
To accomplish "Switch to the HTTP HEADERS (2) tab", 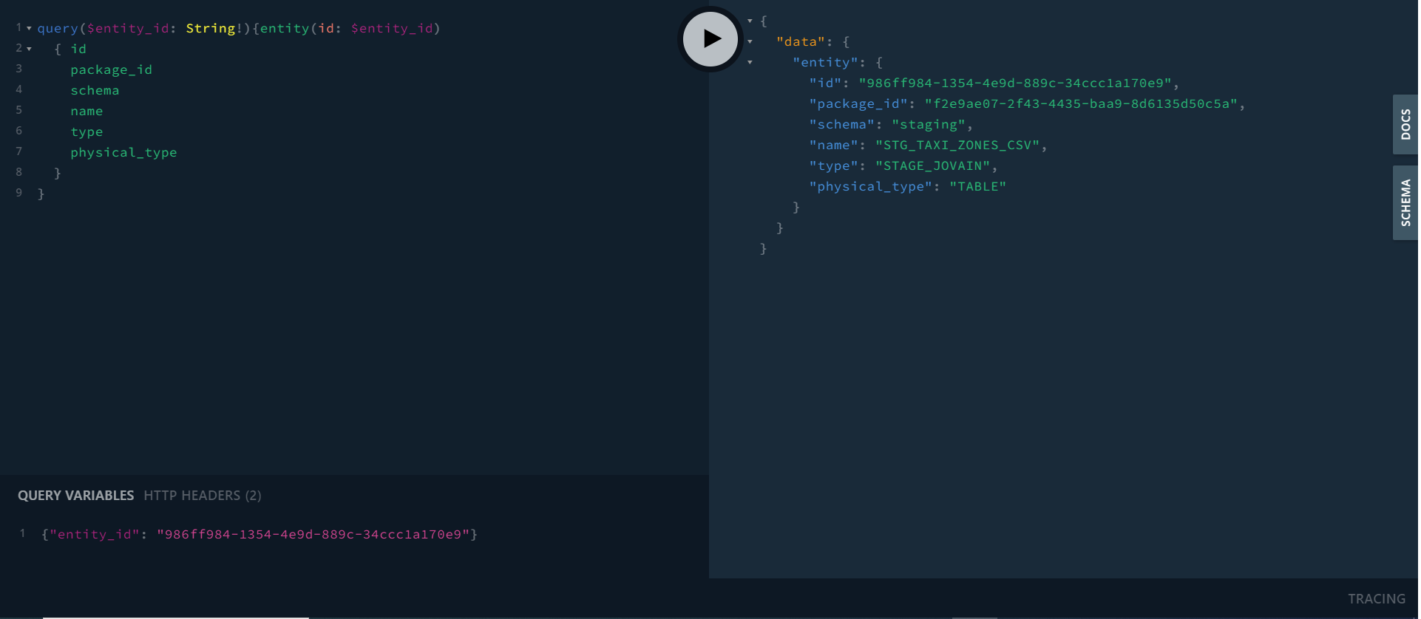I will point(202,496).
